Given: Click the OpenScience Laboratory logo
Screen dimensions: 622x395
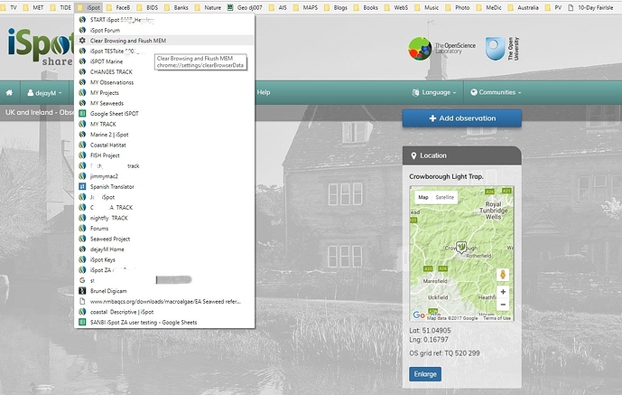Looking at the screenshot, I should point(442,49).
